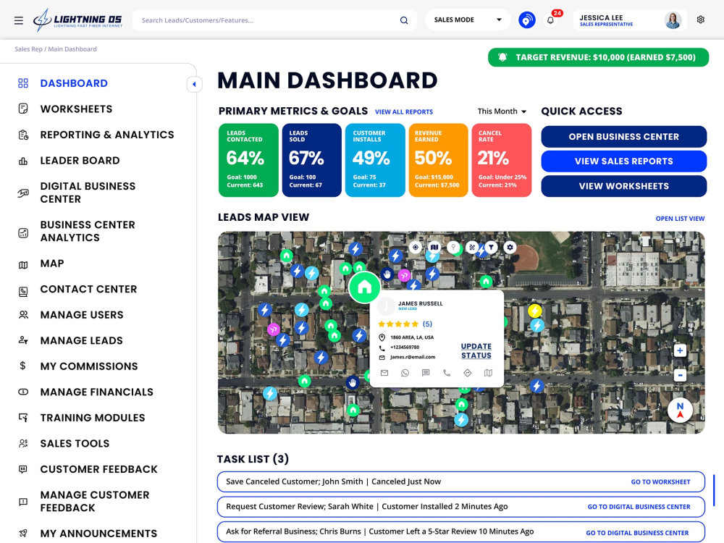Click Jessica Lee profile avatar
The height and width of the screenshot is (543, 724).
click(x=673, y=20)
